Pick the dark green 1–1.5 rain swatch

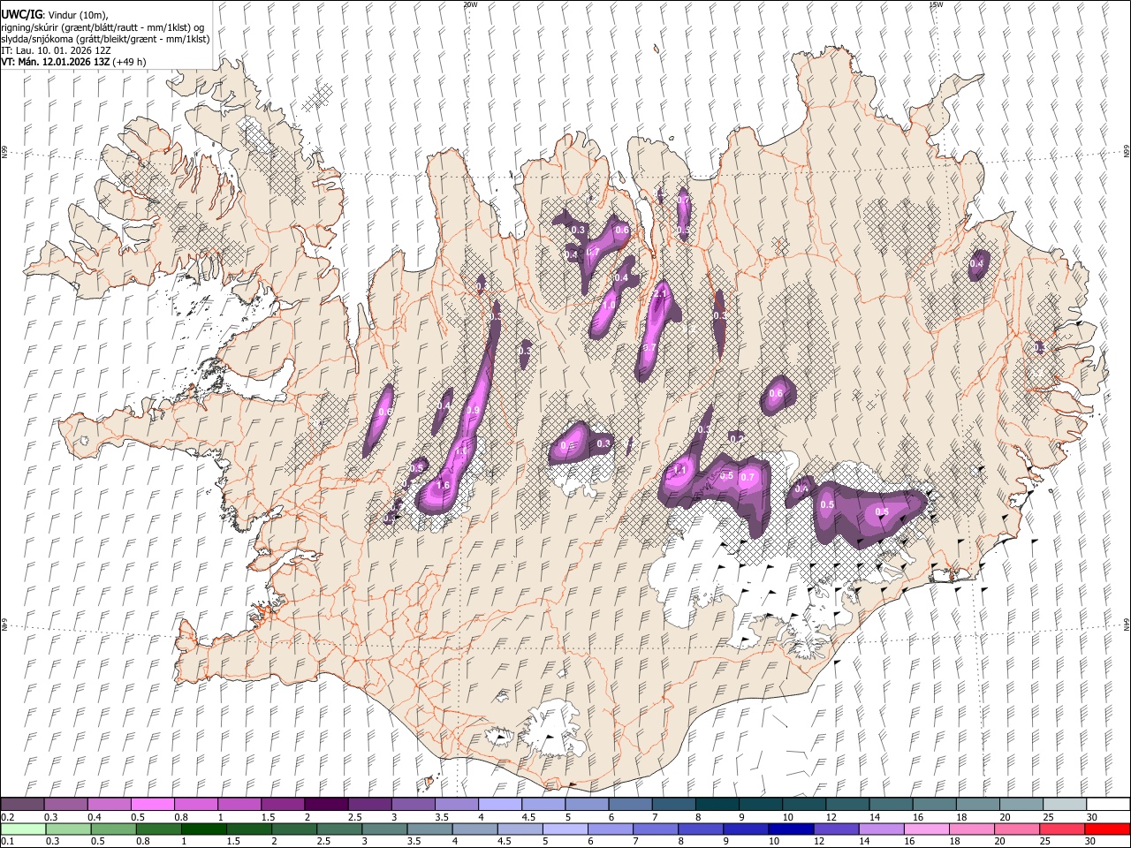pos(204,829)
